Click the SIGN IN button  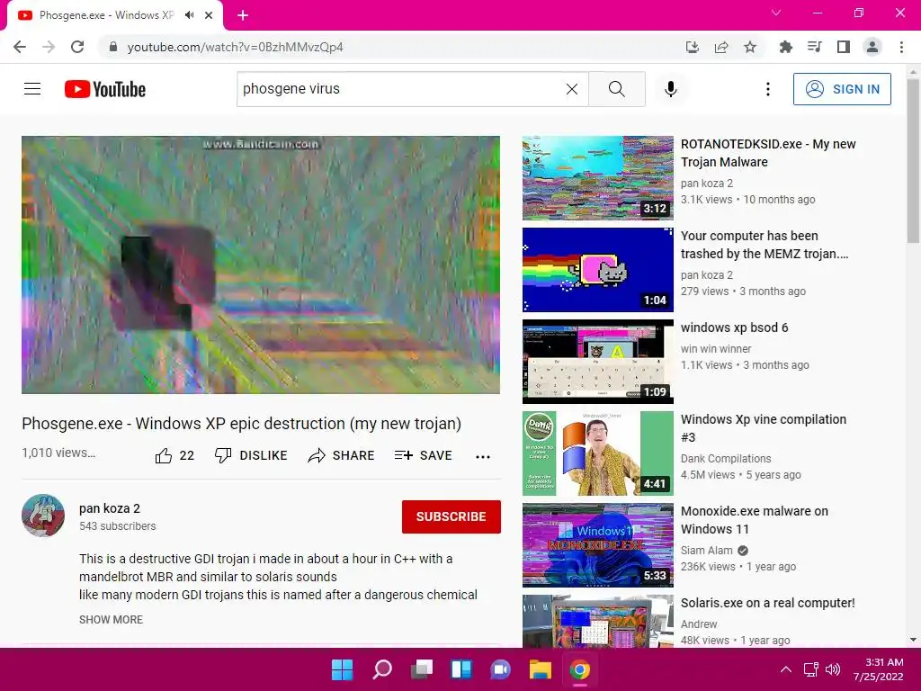click(842, 89)
